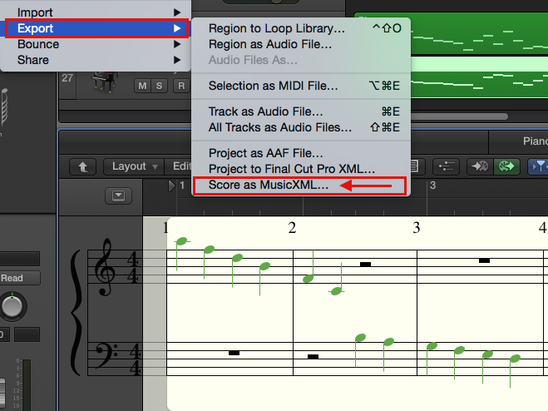Open the Bounce submenu

click(95, 44)
